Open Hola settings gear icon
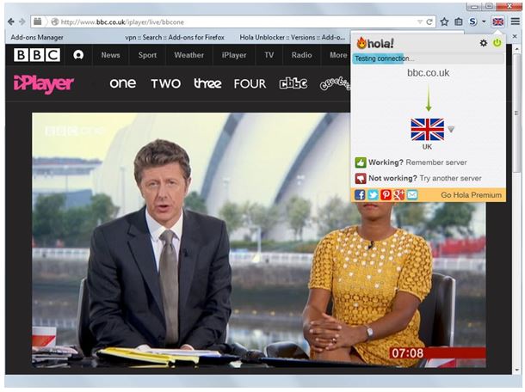 [483, 43]
